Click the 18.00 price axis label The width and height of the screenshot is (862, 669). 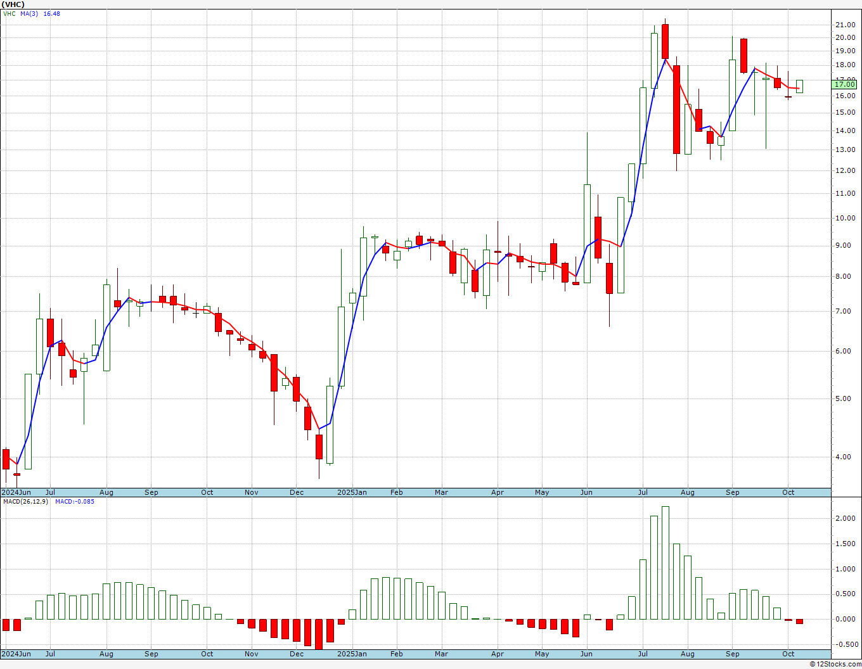pos(846,65)
